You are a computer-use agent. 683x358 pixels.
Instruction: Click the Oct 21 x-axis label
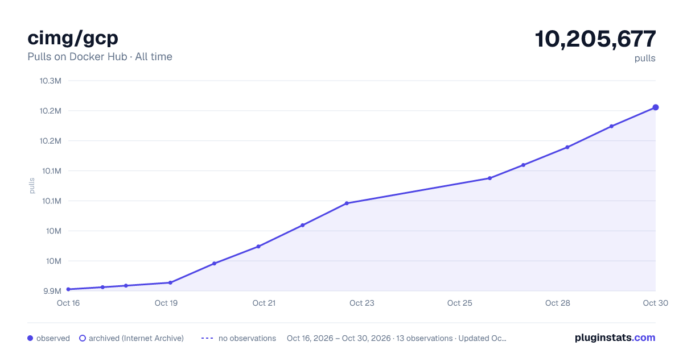coord(264,303)
